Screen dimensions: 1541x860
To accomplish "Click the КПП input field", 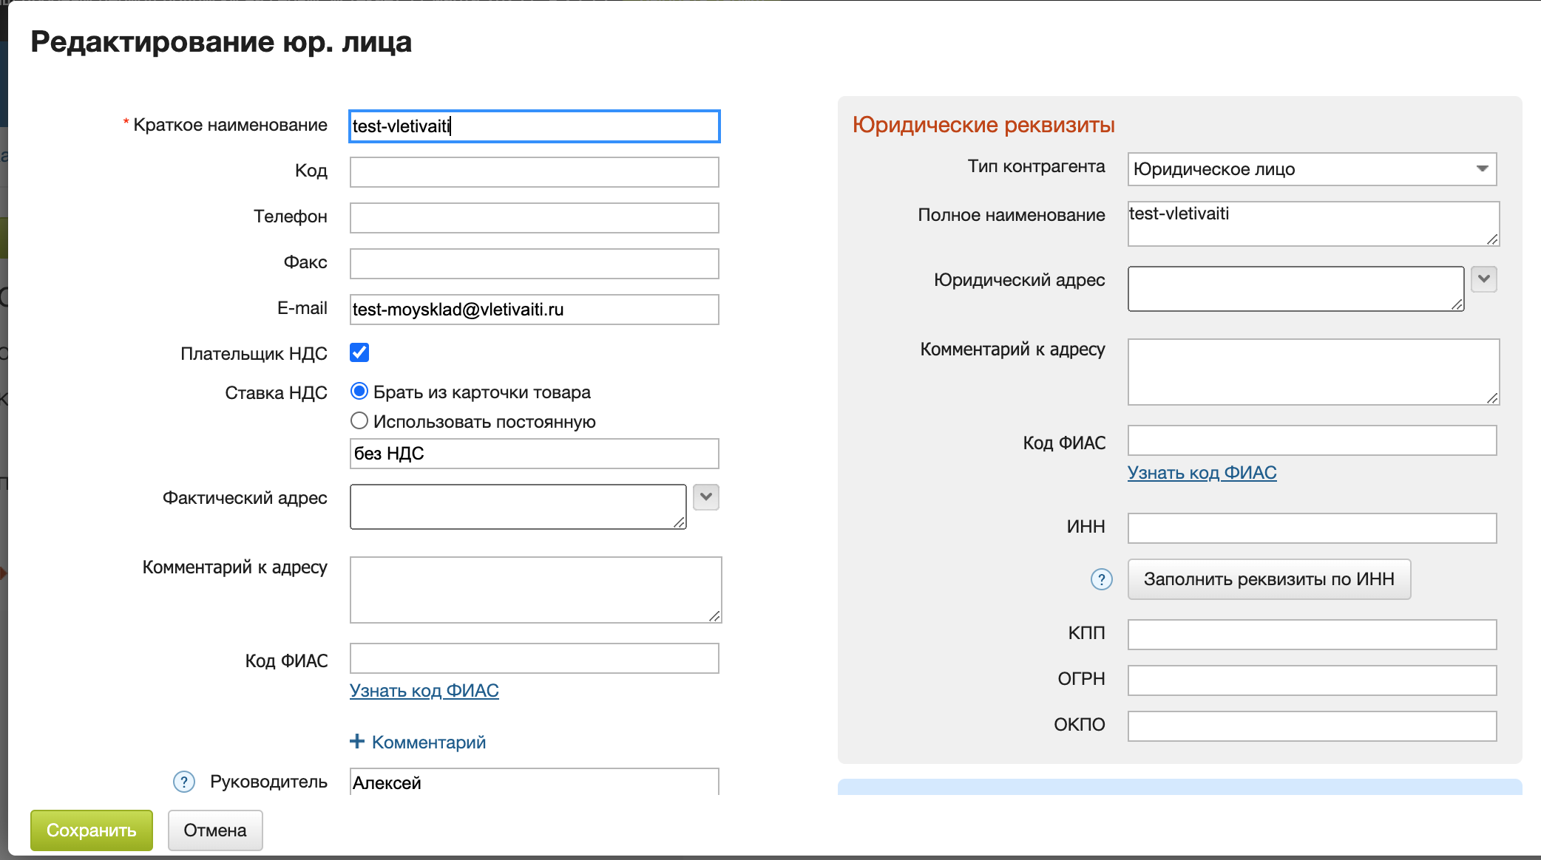I will point(1311,635).
